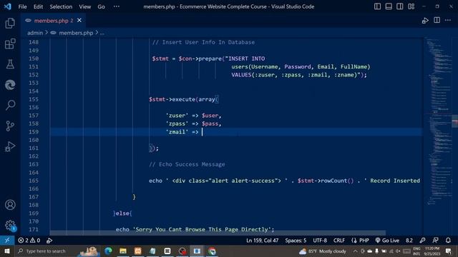
Task: Open the Testing flask view
Action: tap(10, 64)
